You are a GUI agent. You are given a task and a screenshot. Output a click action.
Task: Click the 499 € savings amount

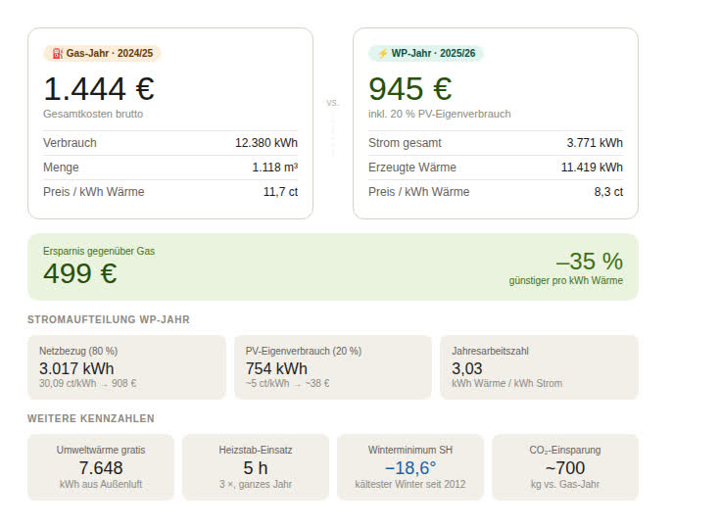click(80, 273)
